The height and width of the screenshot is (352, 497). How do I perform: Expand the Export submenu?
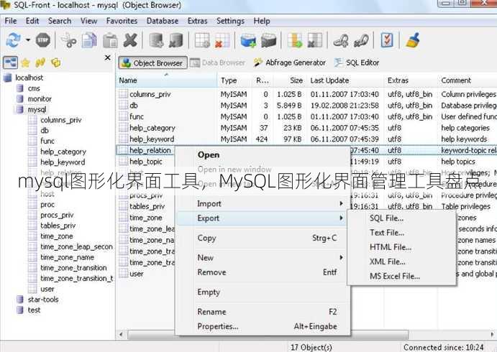click(x=263, y=218)
